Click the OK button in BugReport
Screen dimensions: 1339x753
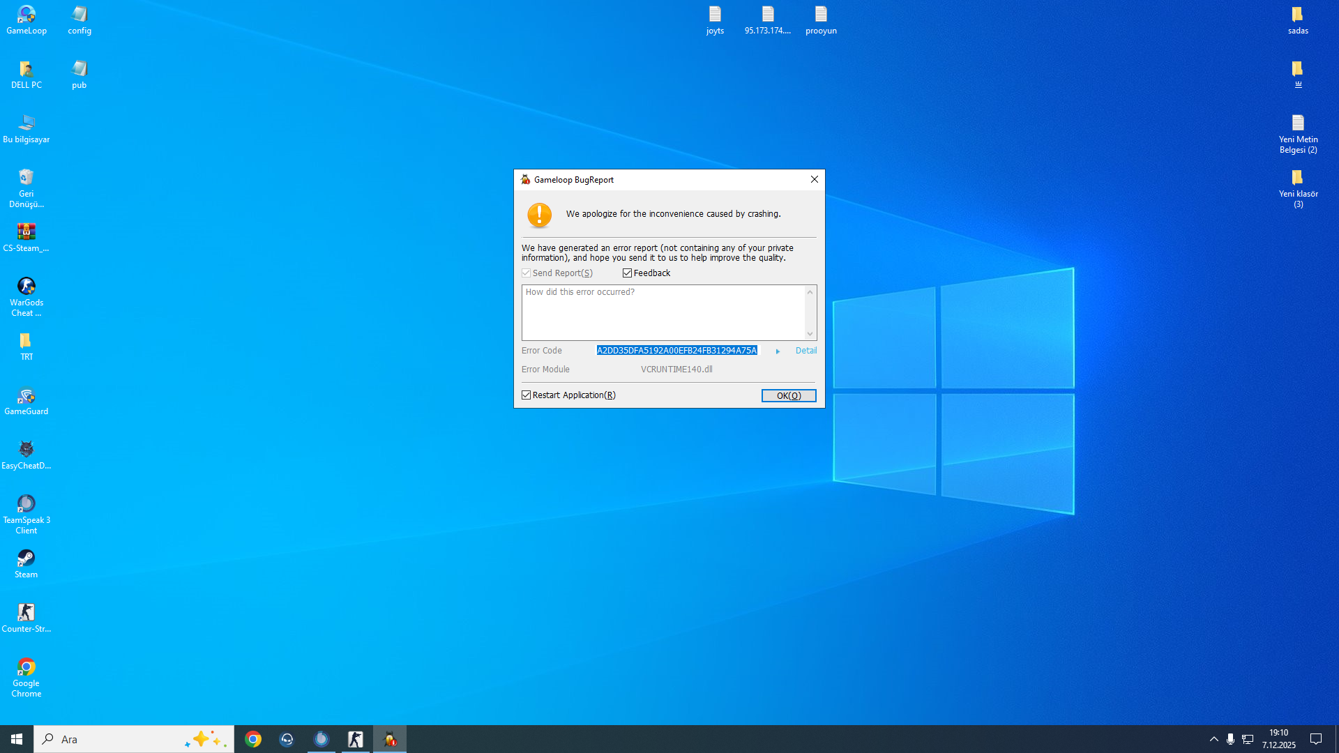[789, 396]
